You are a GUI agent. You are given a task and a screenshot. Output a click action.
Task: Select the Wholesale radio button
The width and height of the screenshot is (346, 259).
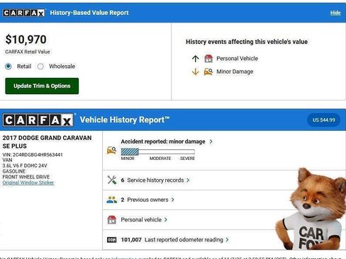pyautogui.click(x=40, y=67)
